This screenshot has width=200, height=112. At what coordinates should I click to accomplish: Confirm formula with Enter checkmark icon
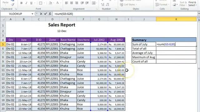[x=46, y=14]
